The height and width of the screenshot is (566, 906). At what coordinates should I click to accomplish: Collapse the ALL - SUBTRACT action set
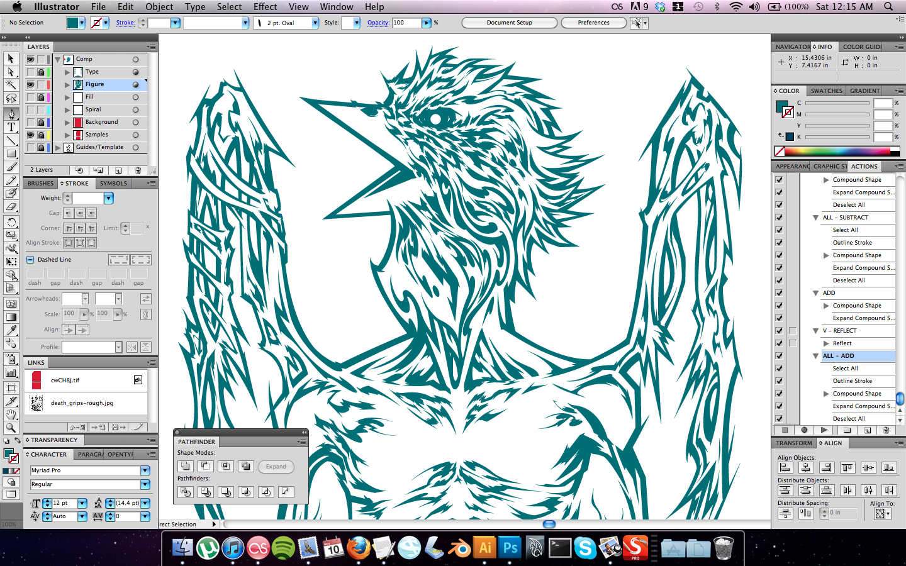[816, 218]
